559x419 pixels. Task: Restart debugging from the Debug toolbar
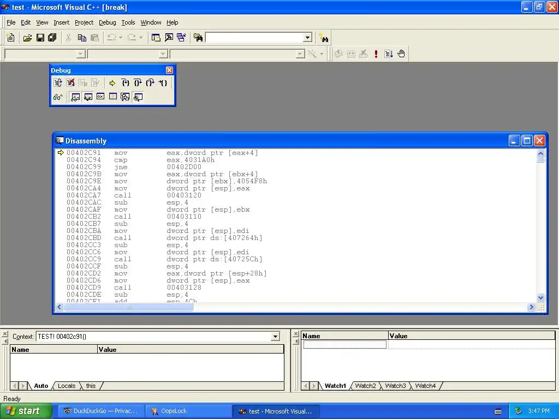click(58, 83)
